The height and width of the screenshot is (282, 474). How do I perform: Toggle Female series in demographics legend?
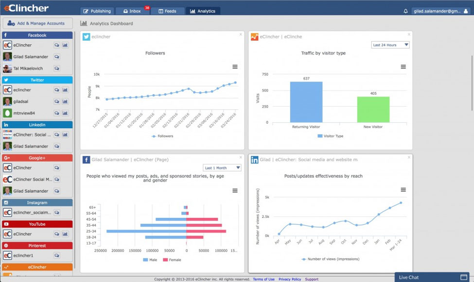click(172, 260)
